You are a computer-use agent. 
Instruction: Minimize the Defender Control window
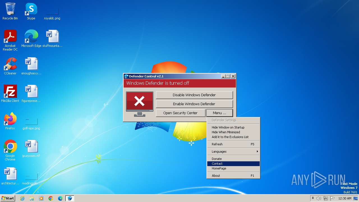click(x=223, y=76)
